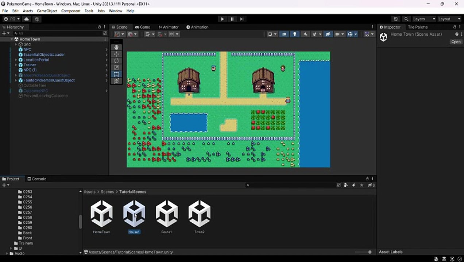Open the version control settings icon

coord(37,19)
